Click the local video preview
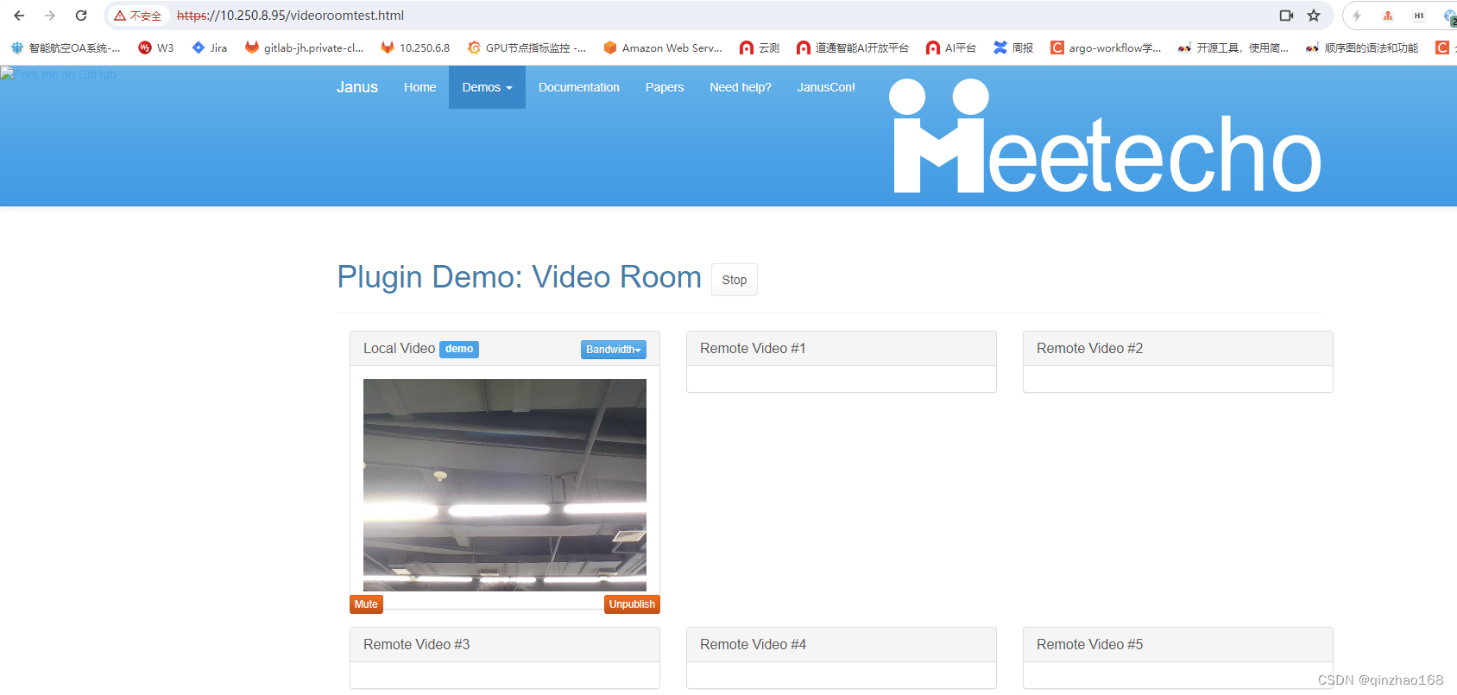 pos(505,485)
